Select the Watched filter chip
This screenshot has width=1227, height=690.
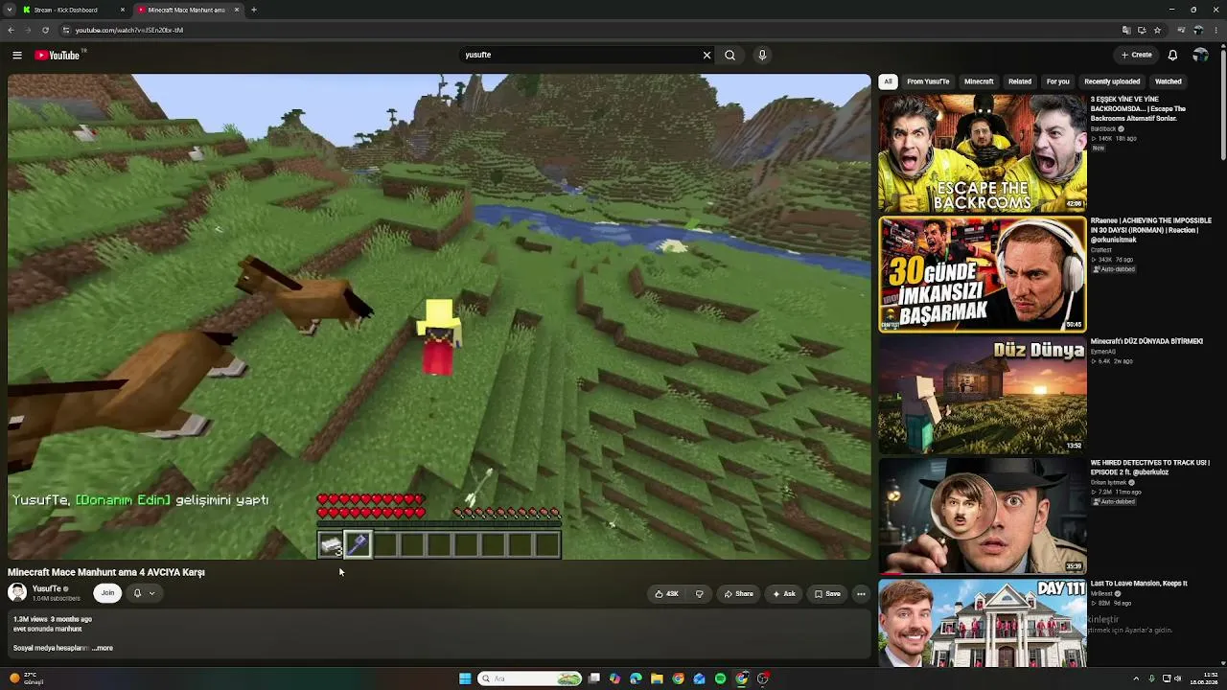click(1169, 81)
